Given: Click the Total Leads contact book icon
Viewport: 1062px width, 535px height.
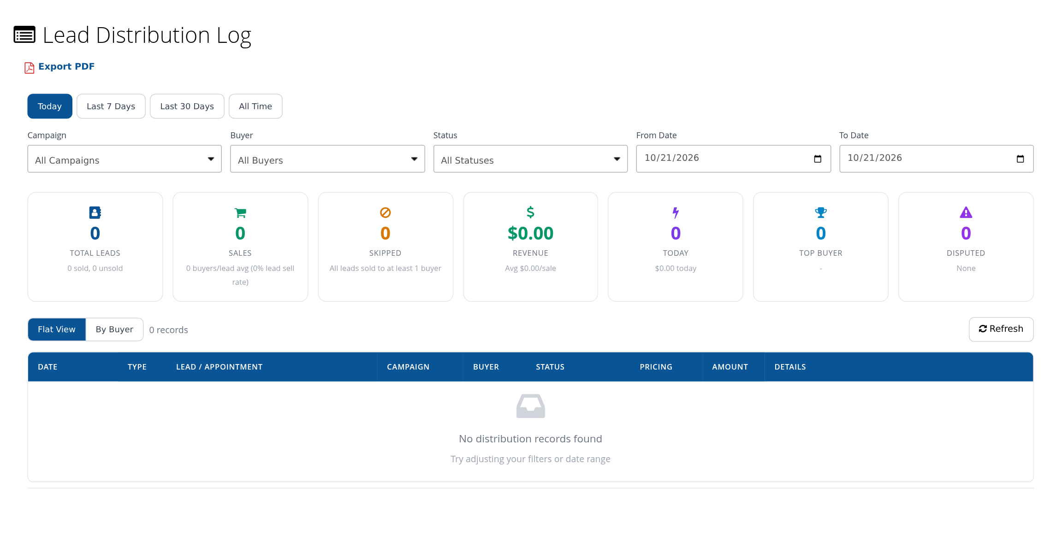Looking at the screenshot, I should click(95, 212).
